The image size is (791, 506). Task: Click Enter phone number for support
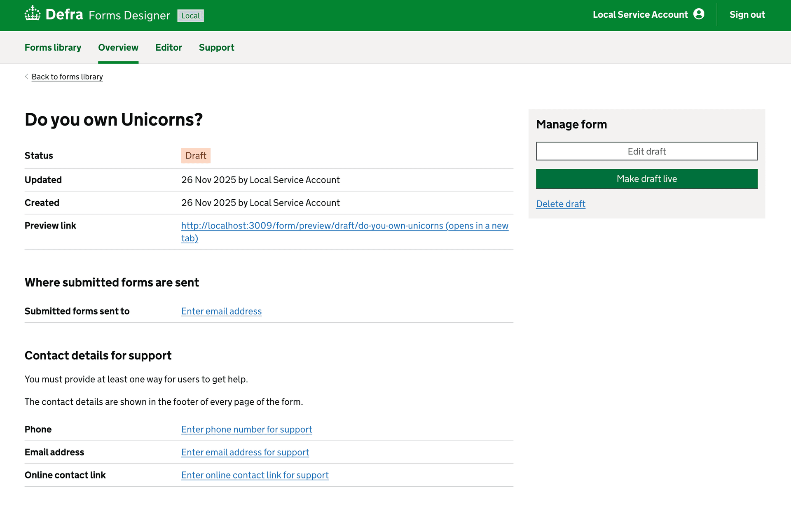click(246, 429)
